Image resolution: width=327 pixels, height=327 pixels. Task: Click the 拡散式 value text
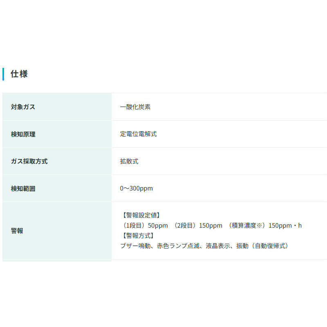[x=129, y=161]
